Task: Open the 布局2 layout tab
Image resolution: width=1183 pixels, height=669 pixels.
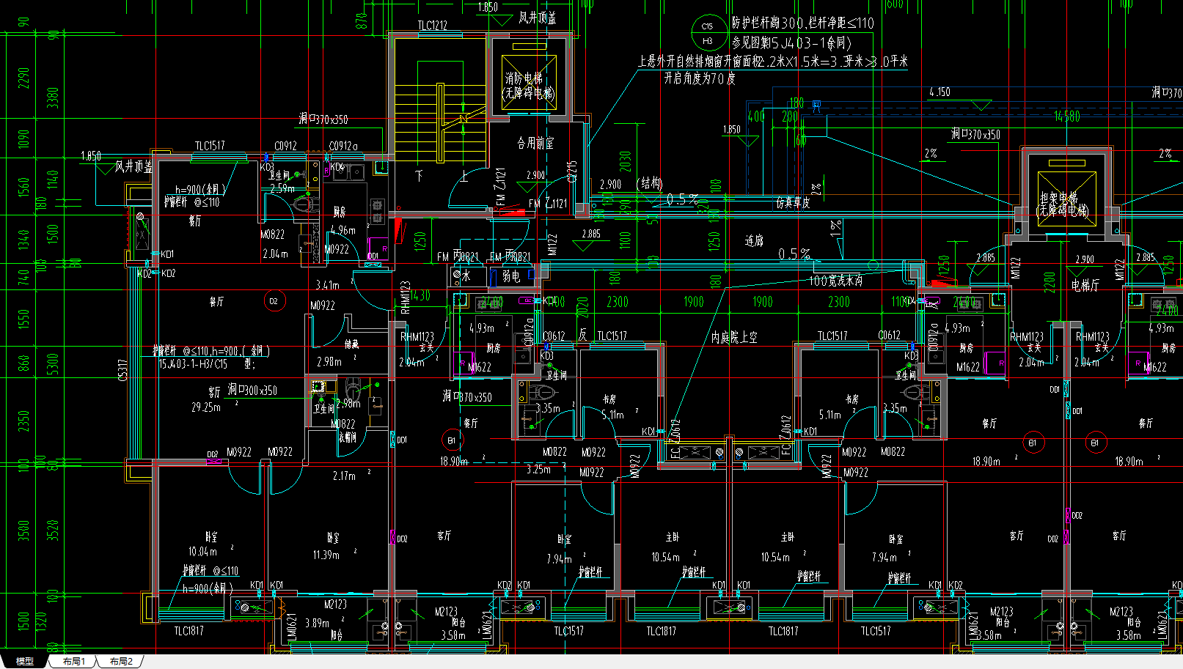Action: tap(121, 661)
